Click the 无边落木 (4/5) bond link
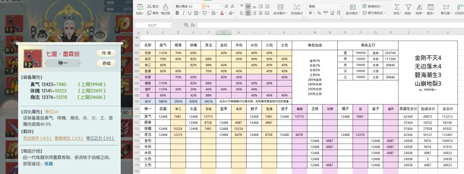This screenshot has width=464, height=174. (38, 138)
